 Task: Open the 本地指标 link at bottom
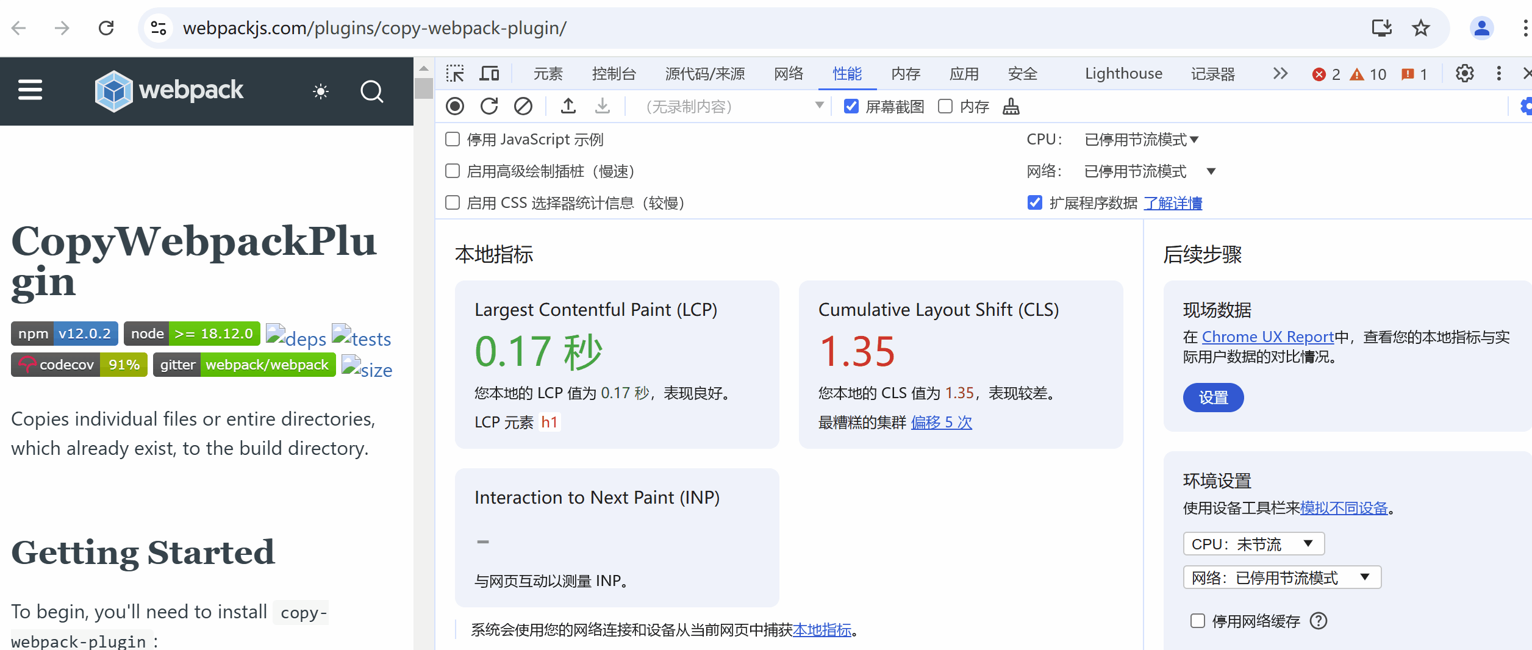[x=821, y=630]
